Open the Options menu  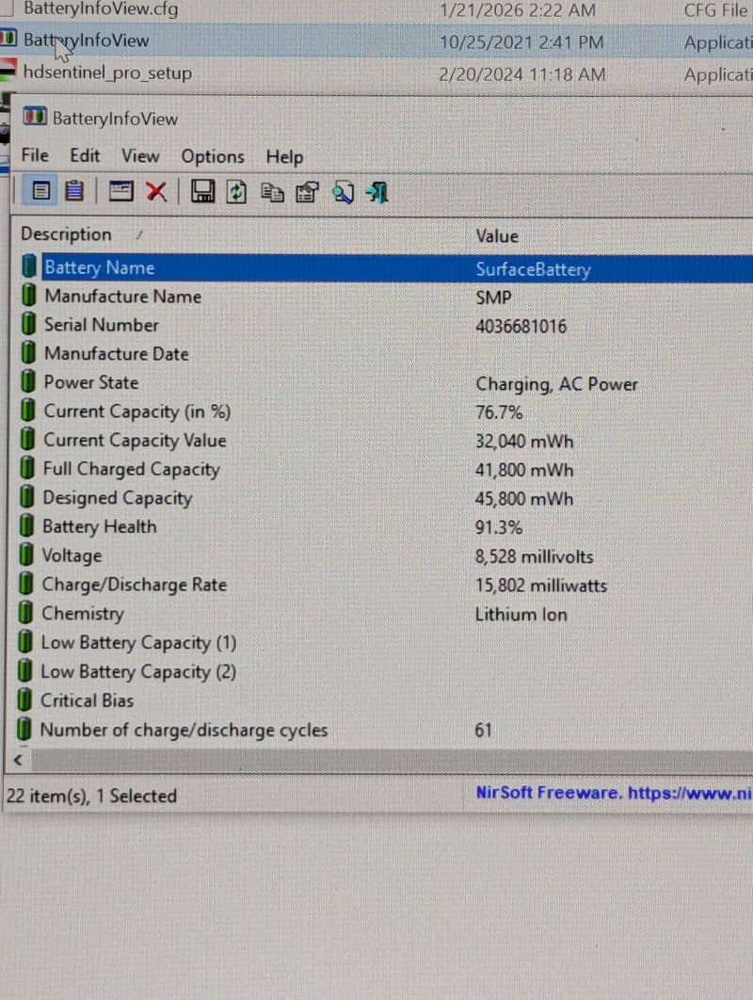click(213, 157)
